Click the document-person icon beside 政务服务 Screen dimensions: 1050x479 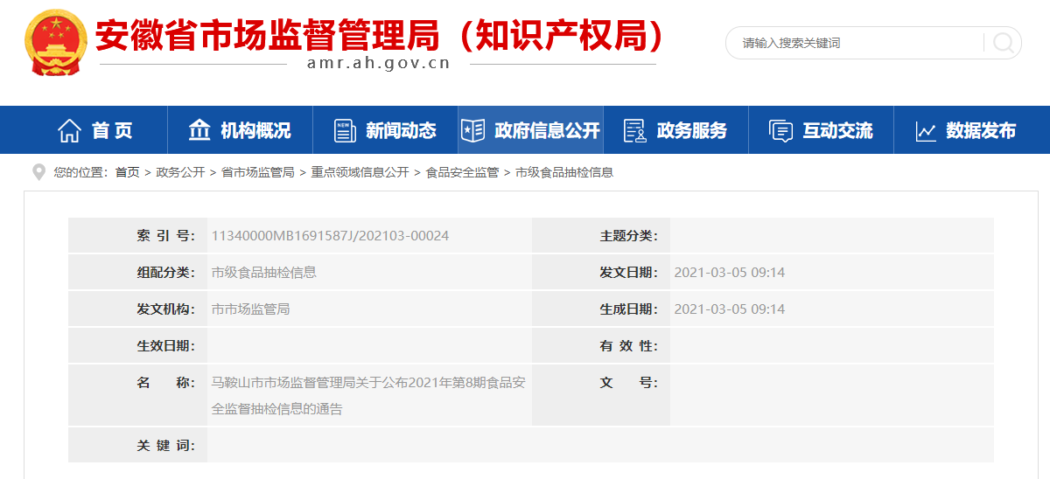point(634,131)
